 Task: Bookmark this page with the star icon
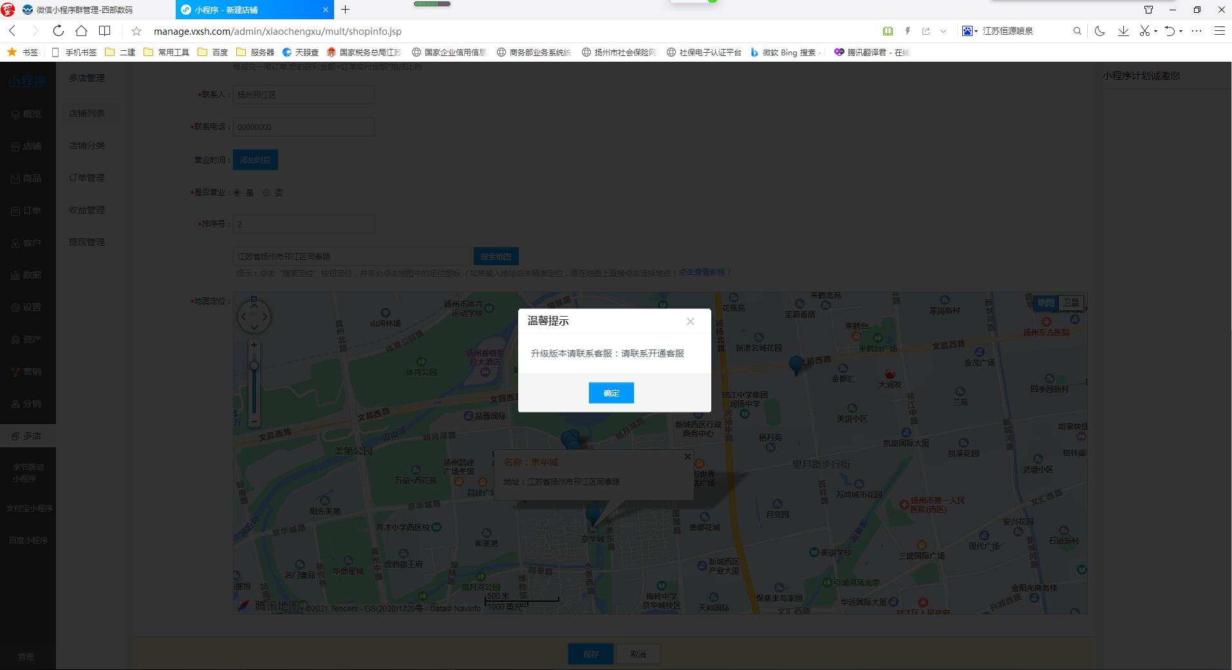pos(136,31)
